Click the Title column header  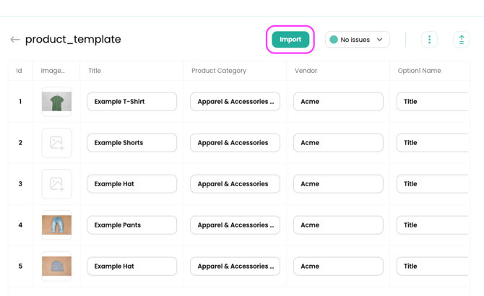click(x=95, y=71)
